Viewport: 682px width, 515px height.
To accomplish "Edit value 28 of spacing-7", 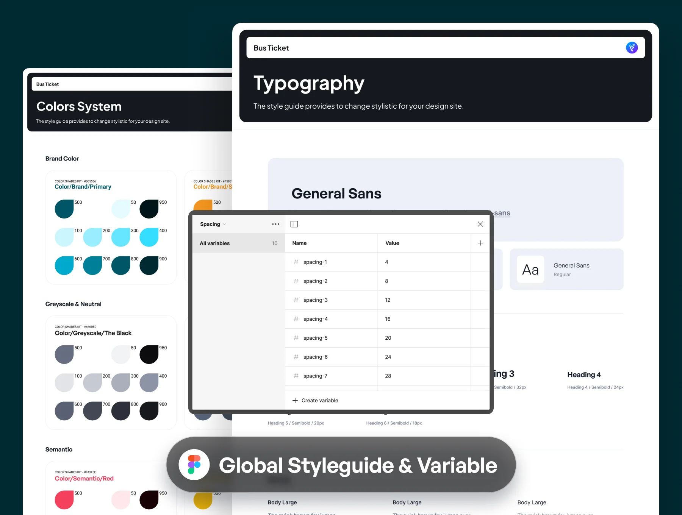I will pos(388,376).
